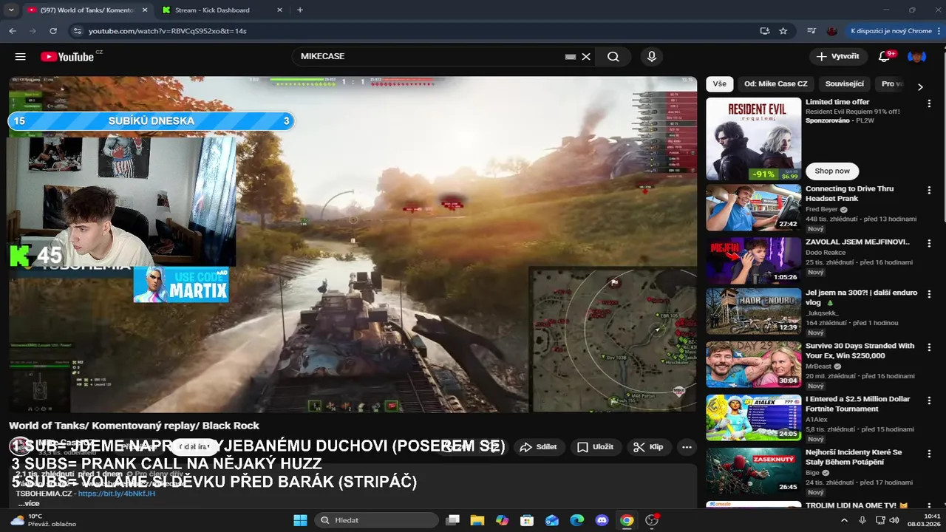Open Chrome media controls icon

pos(811,31)
